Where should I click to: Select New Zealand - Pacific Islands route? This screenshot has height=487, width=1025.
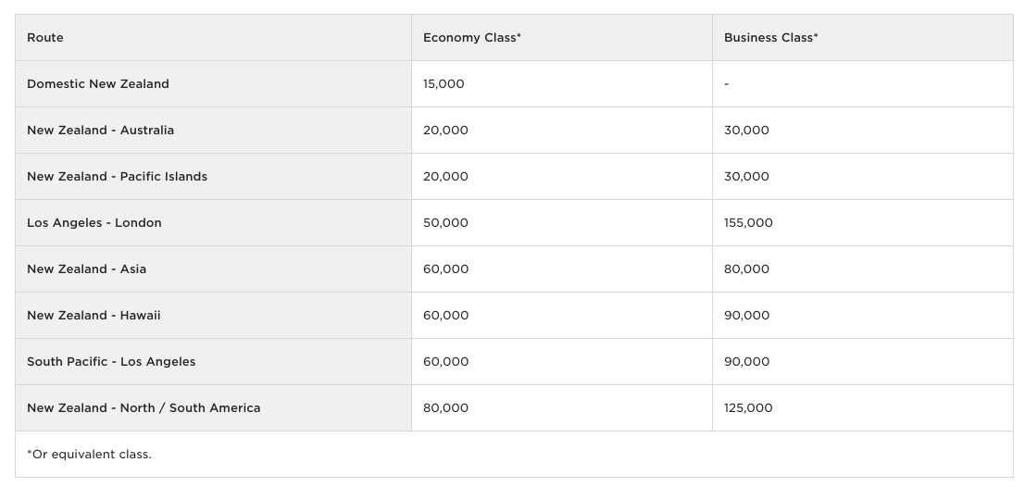[117, 177]
